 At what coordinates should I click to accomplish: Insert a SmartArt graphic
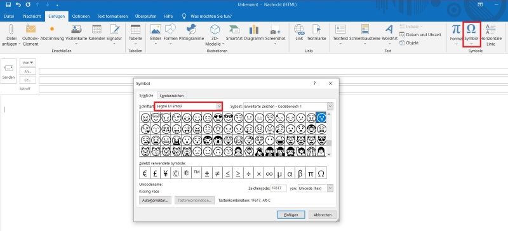point(234,32)
